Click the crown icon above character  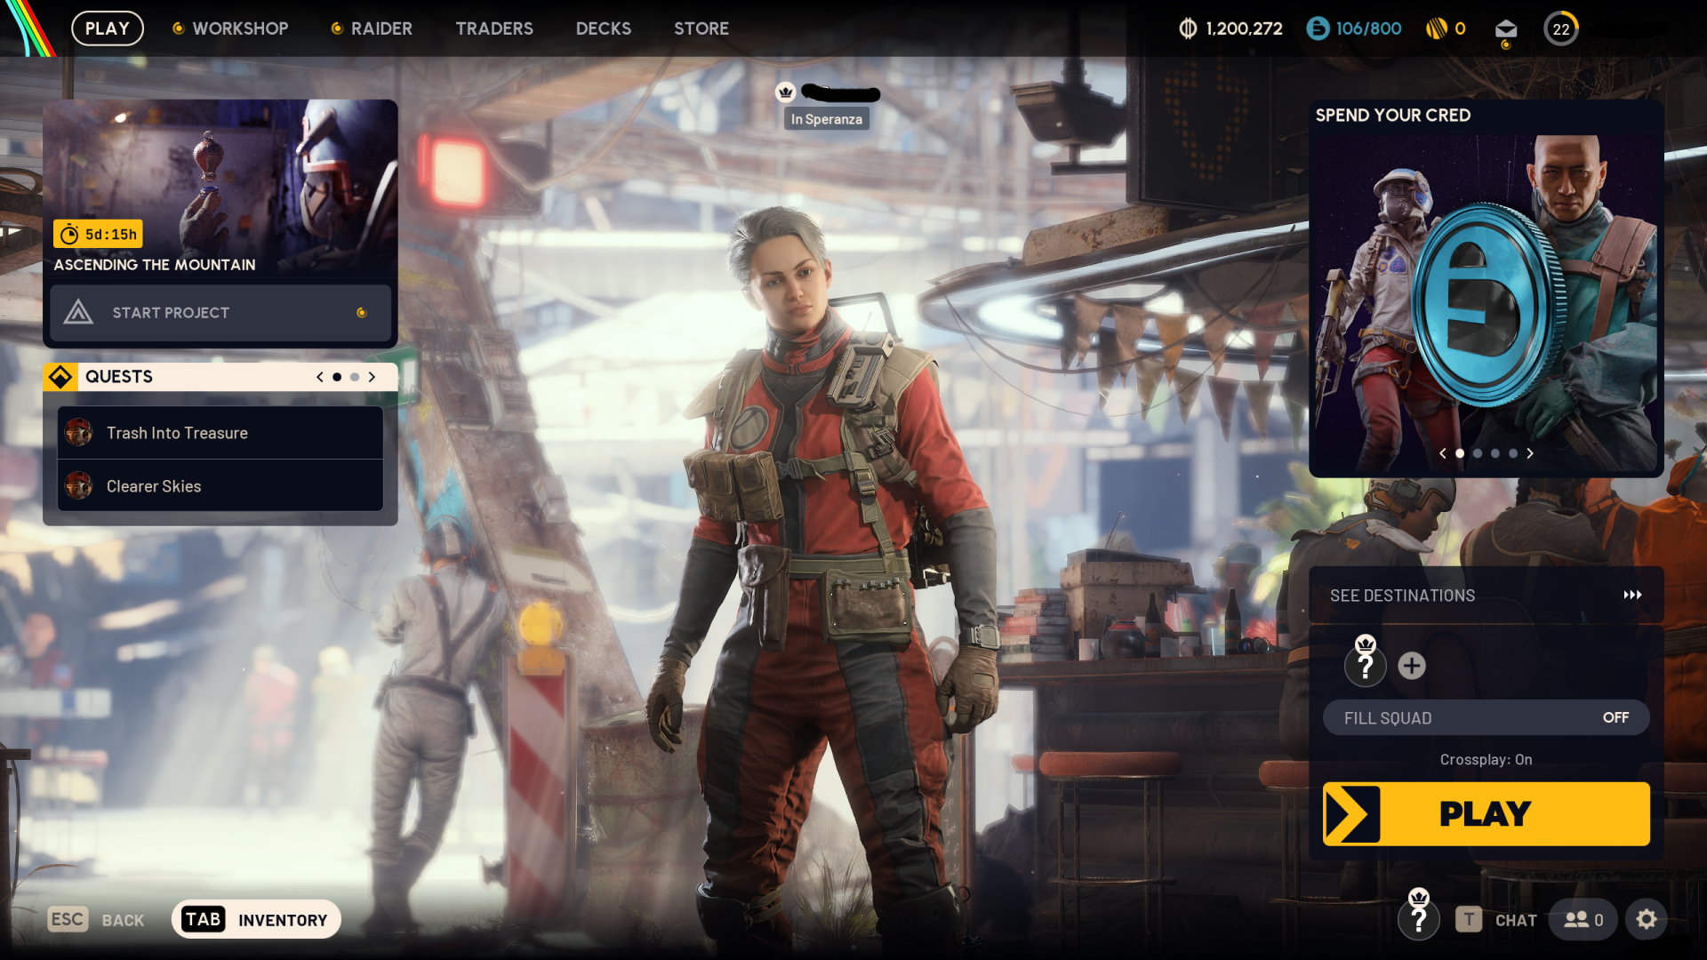pyautogui.click(x=785, y=92)
